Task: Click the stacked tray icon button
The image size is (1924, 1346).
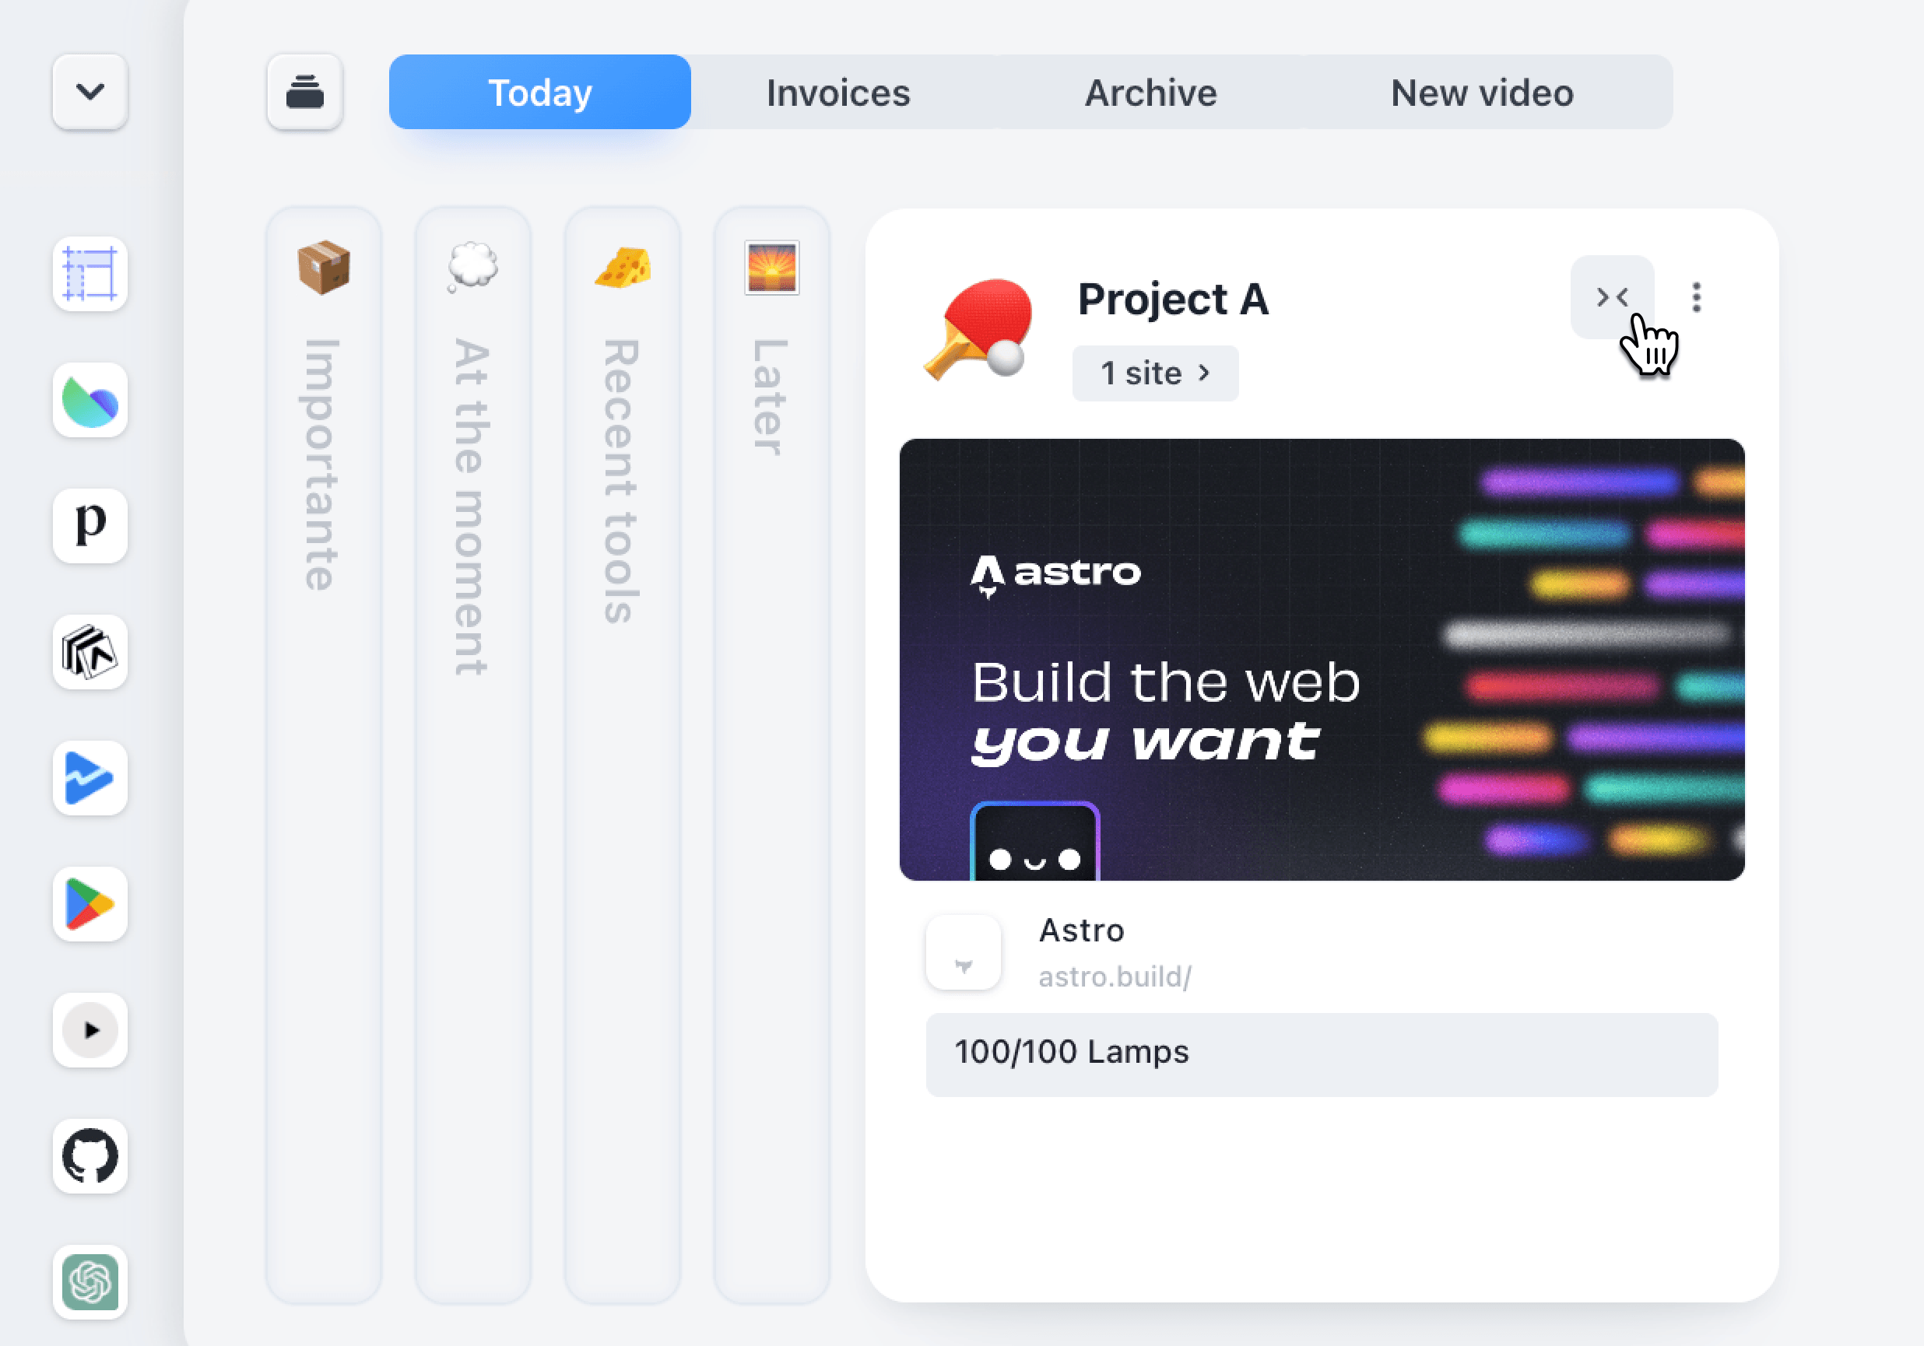Action: coord(305,91)
